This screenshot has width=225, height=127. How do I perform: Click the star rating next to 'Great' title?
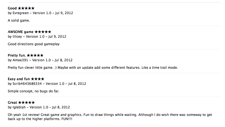pos(26,102)
